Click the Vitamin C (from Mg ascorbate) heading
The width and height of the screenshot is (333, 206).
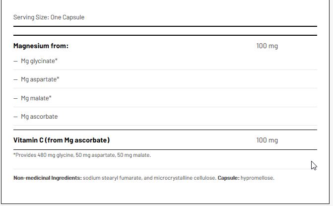pos(62,140)
